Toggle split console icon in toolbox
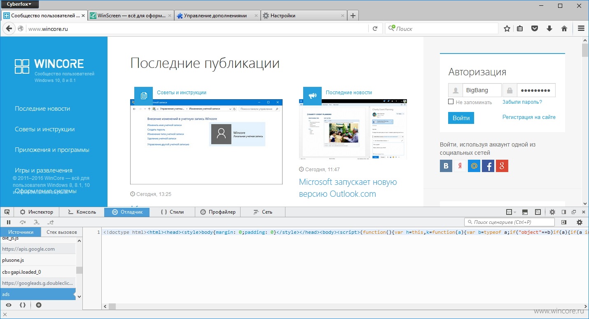589x319 pixels. (524, 212)
